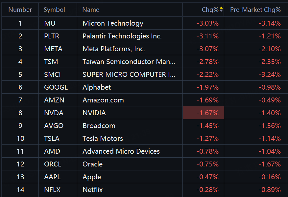The image size is (288, 197).
Task: Click the TSLA ticker symbol
Action: [x=52, y=139]
